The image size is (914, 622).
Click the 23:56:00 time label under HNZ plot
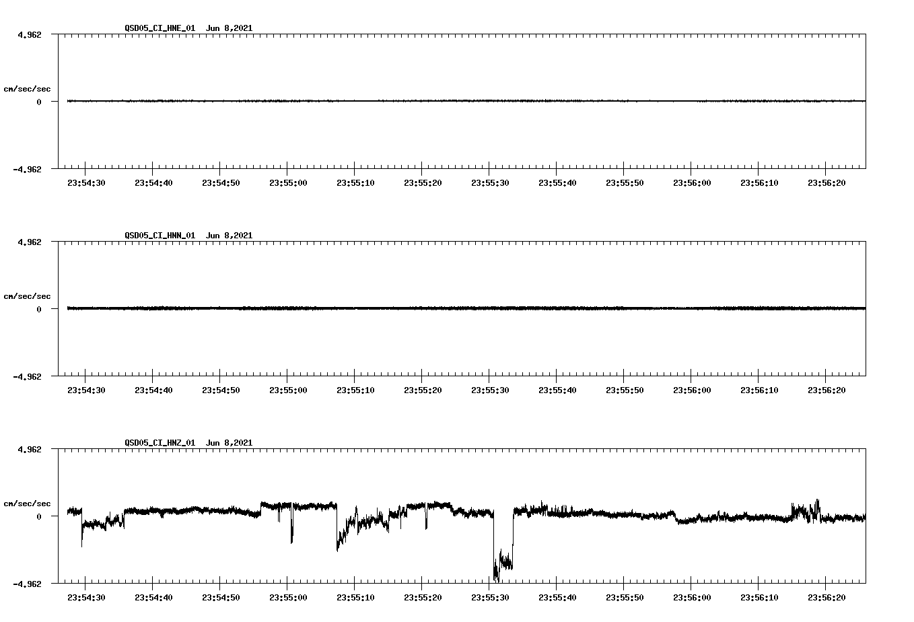point(692,597)
